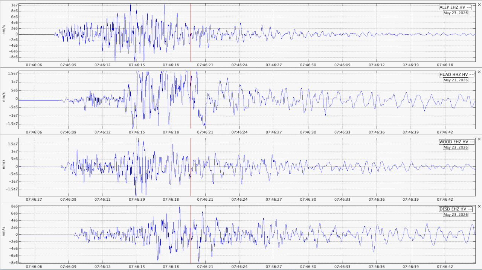Image resolution: width=482 pixels, height=270 pixels.
Task: Close the ALEP EHZ HV waveform panel
Action: click(479, 4)
